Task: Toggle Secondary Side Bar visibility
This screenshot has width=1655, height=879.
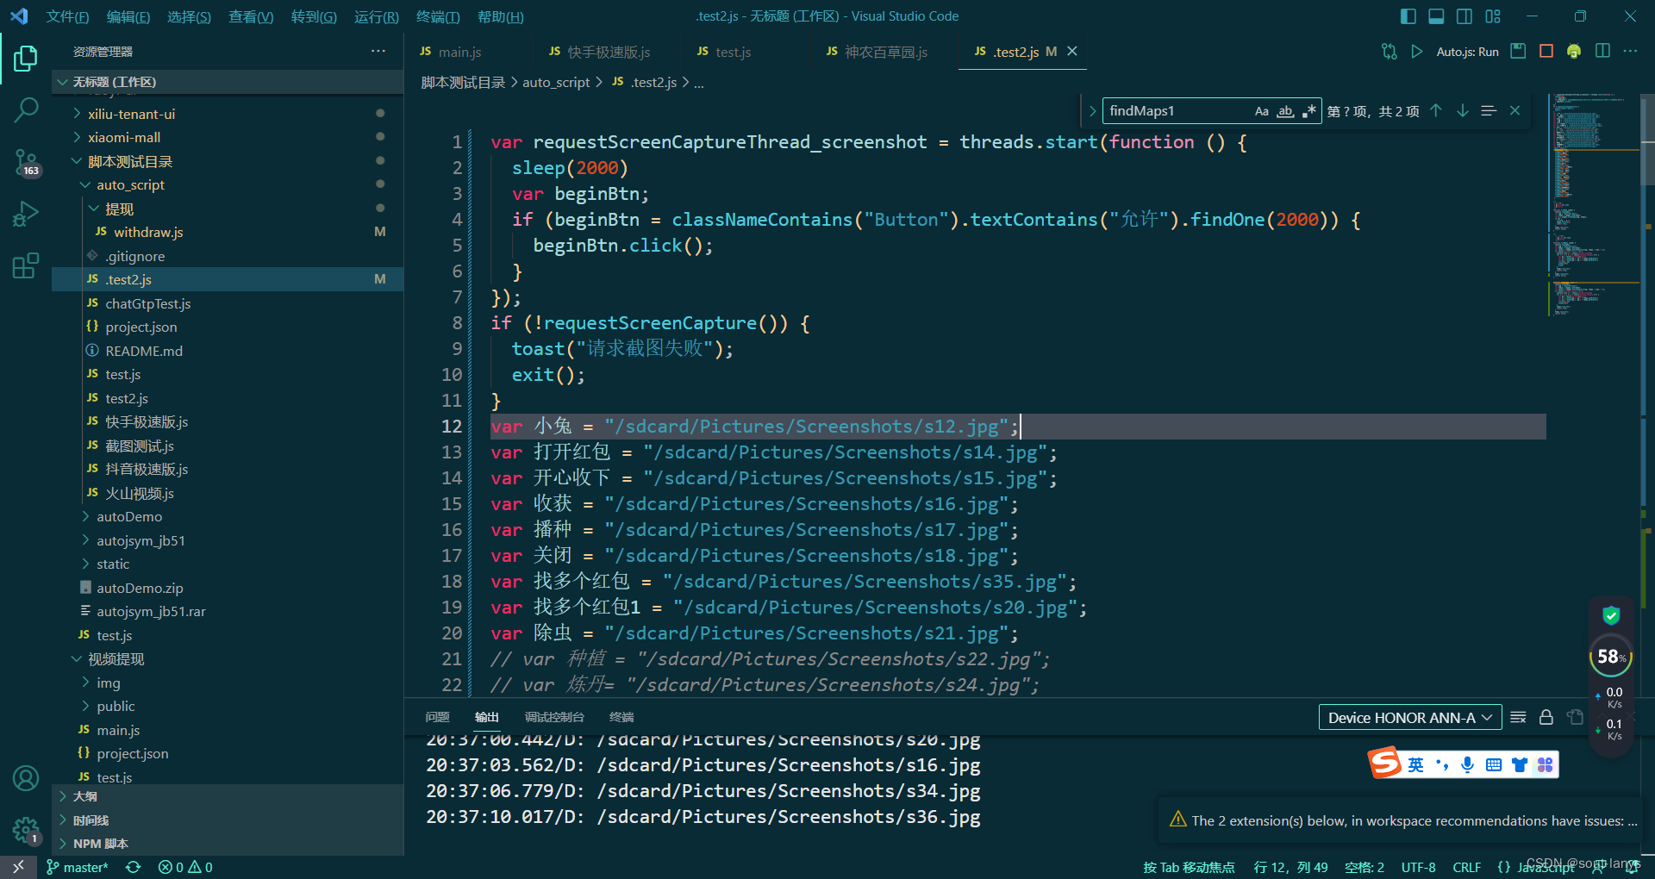Action: [1465, 16]
